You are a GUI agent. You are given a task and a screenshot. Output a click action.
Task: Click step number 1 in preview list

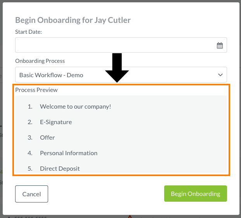pyautogui.click(x=30, y=106)
